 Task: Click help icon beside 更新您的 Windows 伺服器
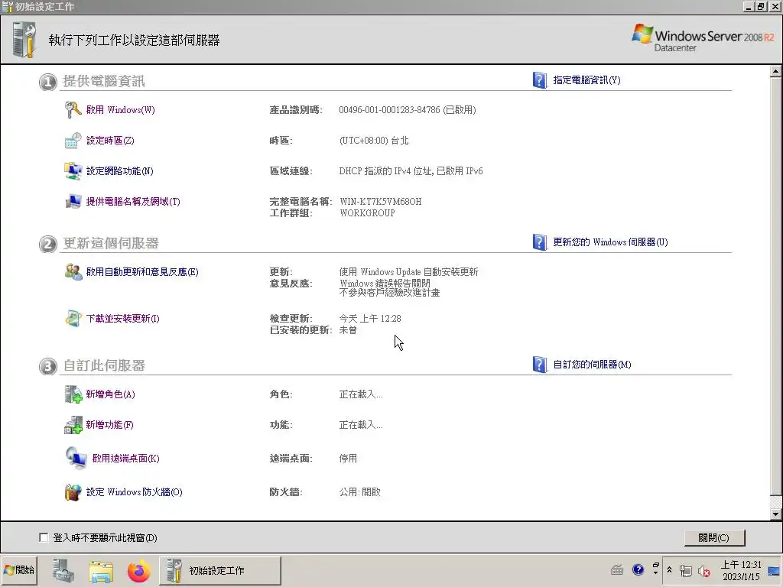pos(540,242)
